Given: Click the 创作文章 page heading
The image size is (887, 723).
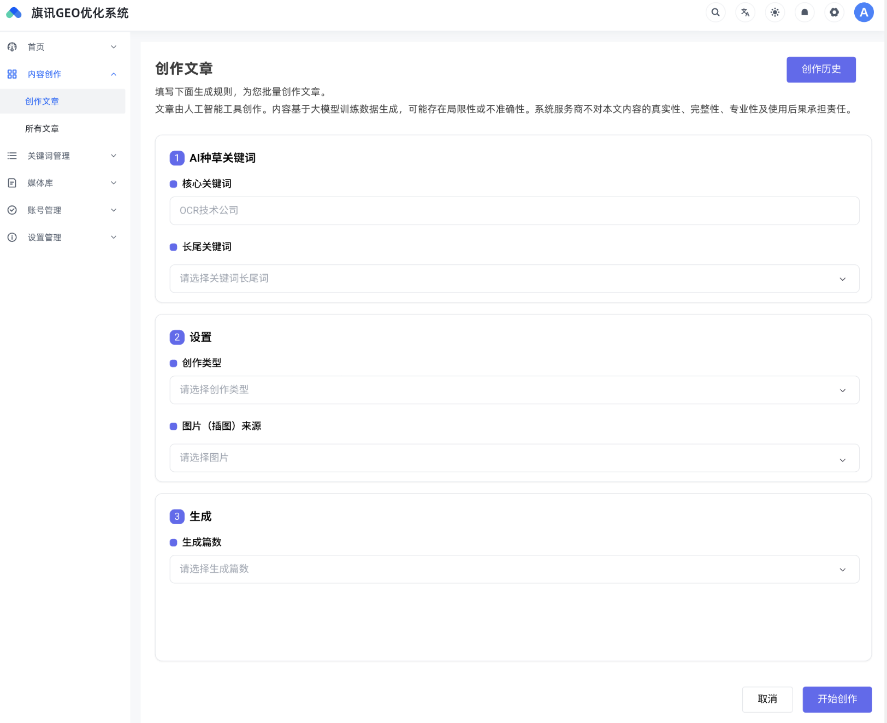Looking at the screenshot, I should pos(184,68).
